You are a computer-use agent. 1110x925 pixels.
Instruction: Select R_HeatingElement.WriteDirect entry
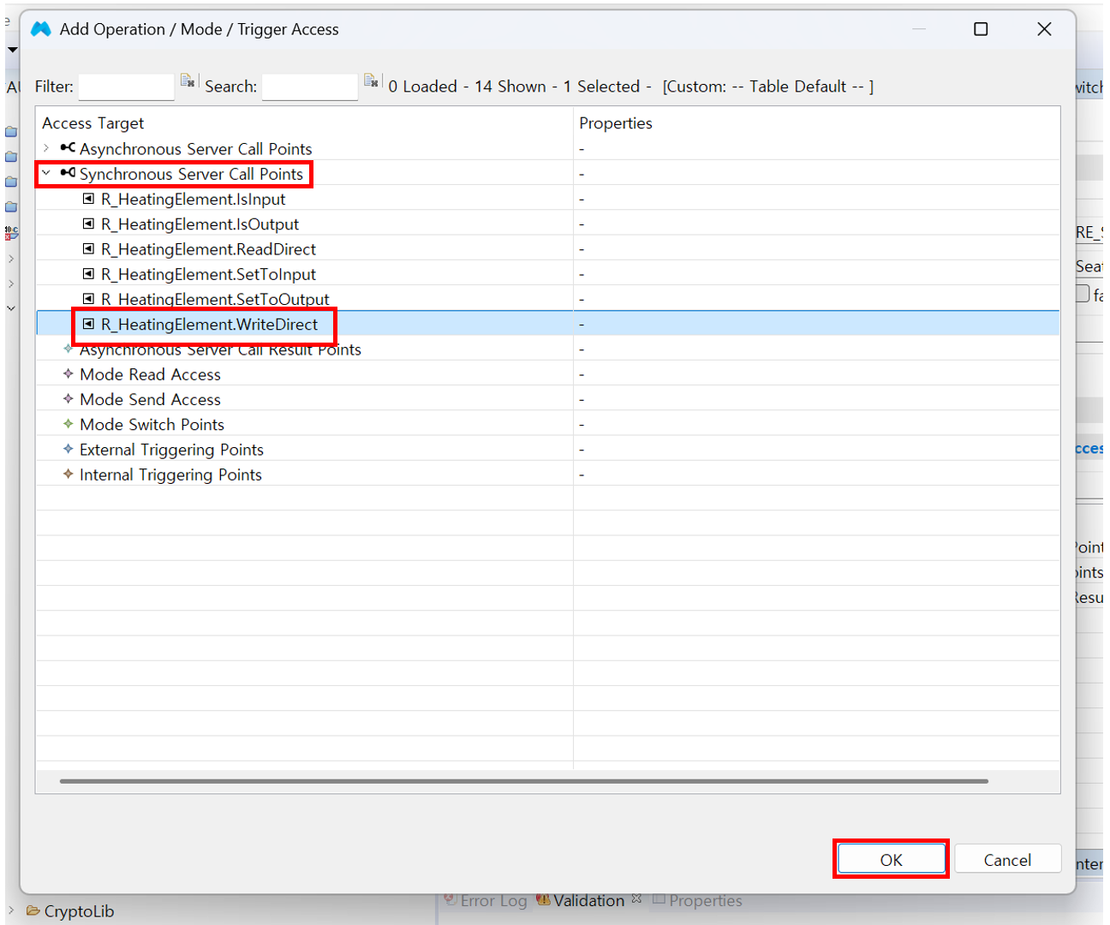[x=209, y=325]
